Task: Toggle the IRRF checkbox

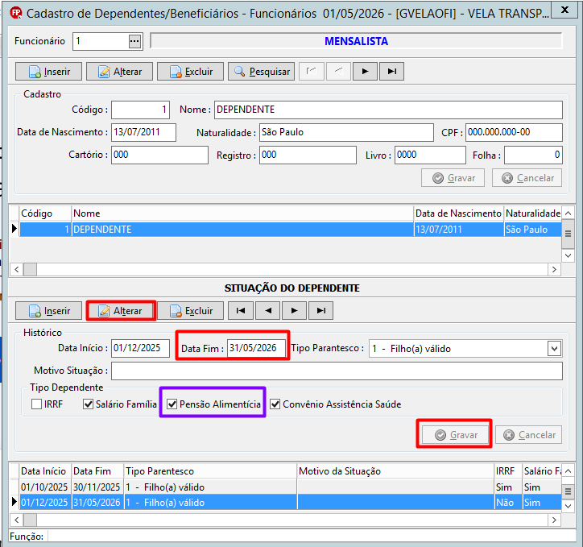Action: pyautogui.click(x=36, y=404)
